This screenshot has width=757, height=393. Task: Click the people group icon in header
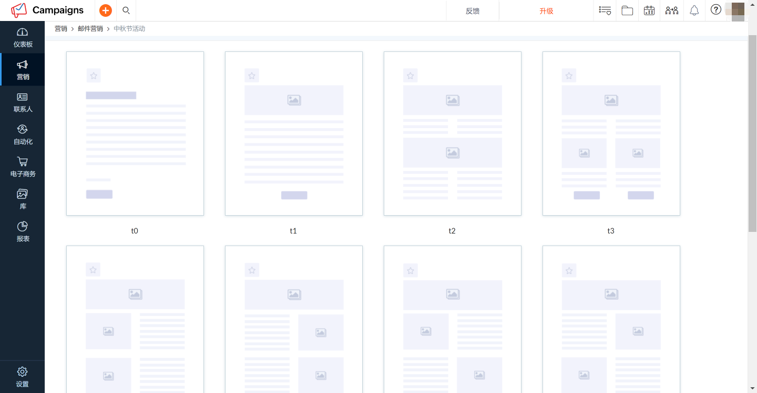coord(672,10)
